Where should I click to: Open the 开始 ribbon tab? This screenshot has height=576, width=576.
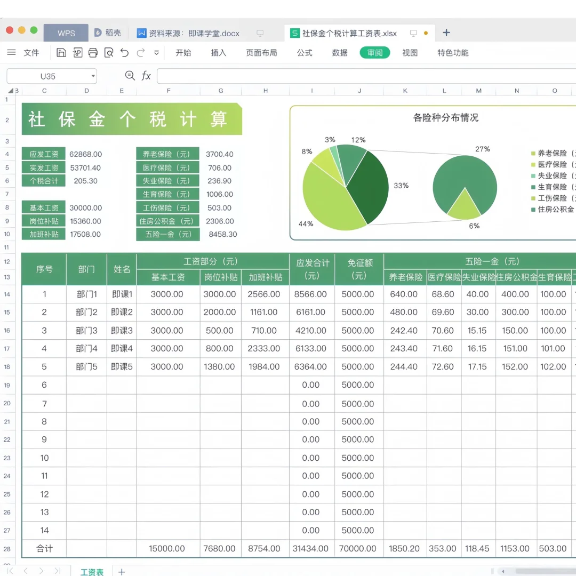coord(183,52)
